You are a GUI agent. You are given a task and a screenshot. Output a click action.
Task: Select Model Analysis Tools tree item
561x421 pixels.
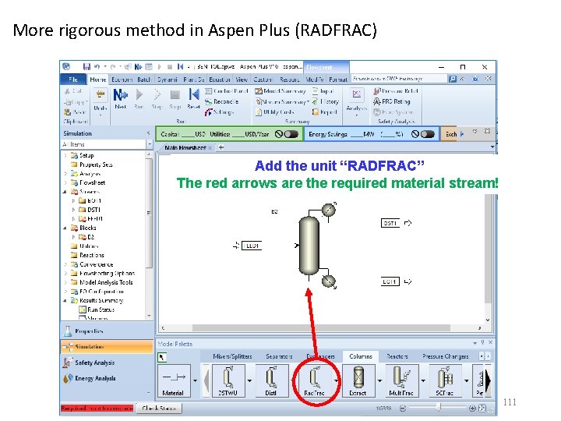(x=106, y=282)
